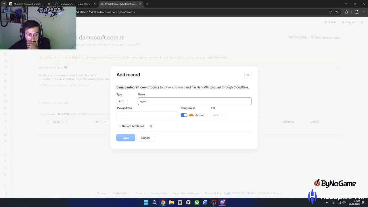Click the Comment column header
This screenshot has width=368, height=207.
pyautogui.click(x=287, y=122)
